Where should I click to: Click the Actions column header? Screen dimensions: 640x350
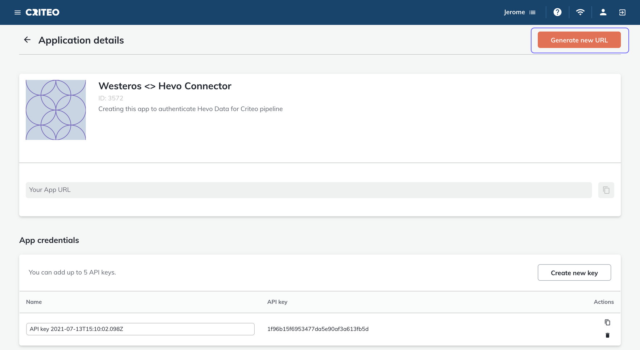pyautogui.click(x=604, y=302)
